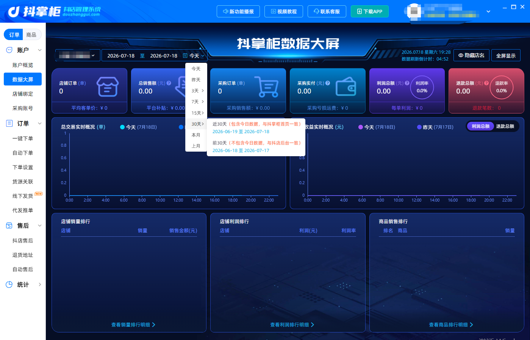Click the help icon beside 利润总额
The image size is (530, 340).
407,83
